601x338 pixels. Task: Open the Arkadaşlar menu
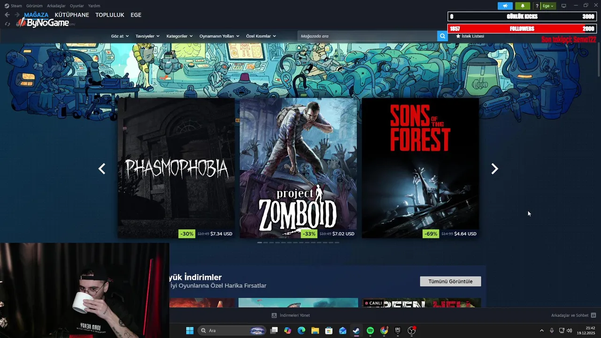[56, 6]
